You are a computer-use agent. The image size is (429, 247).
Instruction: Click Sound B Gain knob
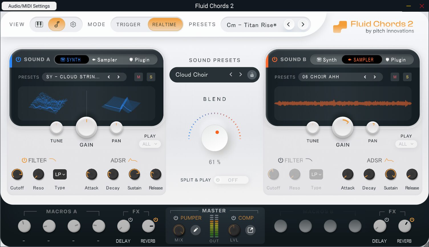343,128
